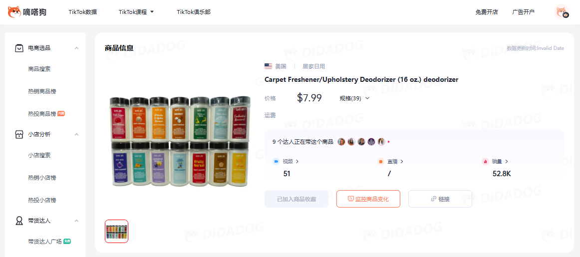Click the blue 视频 camera icon
580x257 pixels.
(276, 162)
